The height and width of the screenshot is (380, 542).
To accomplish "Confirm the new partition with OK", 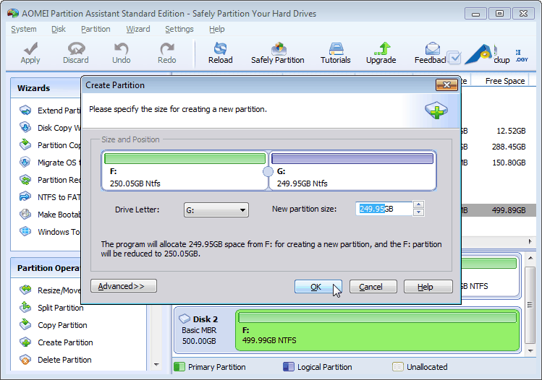I will [x=318, y=287].
